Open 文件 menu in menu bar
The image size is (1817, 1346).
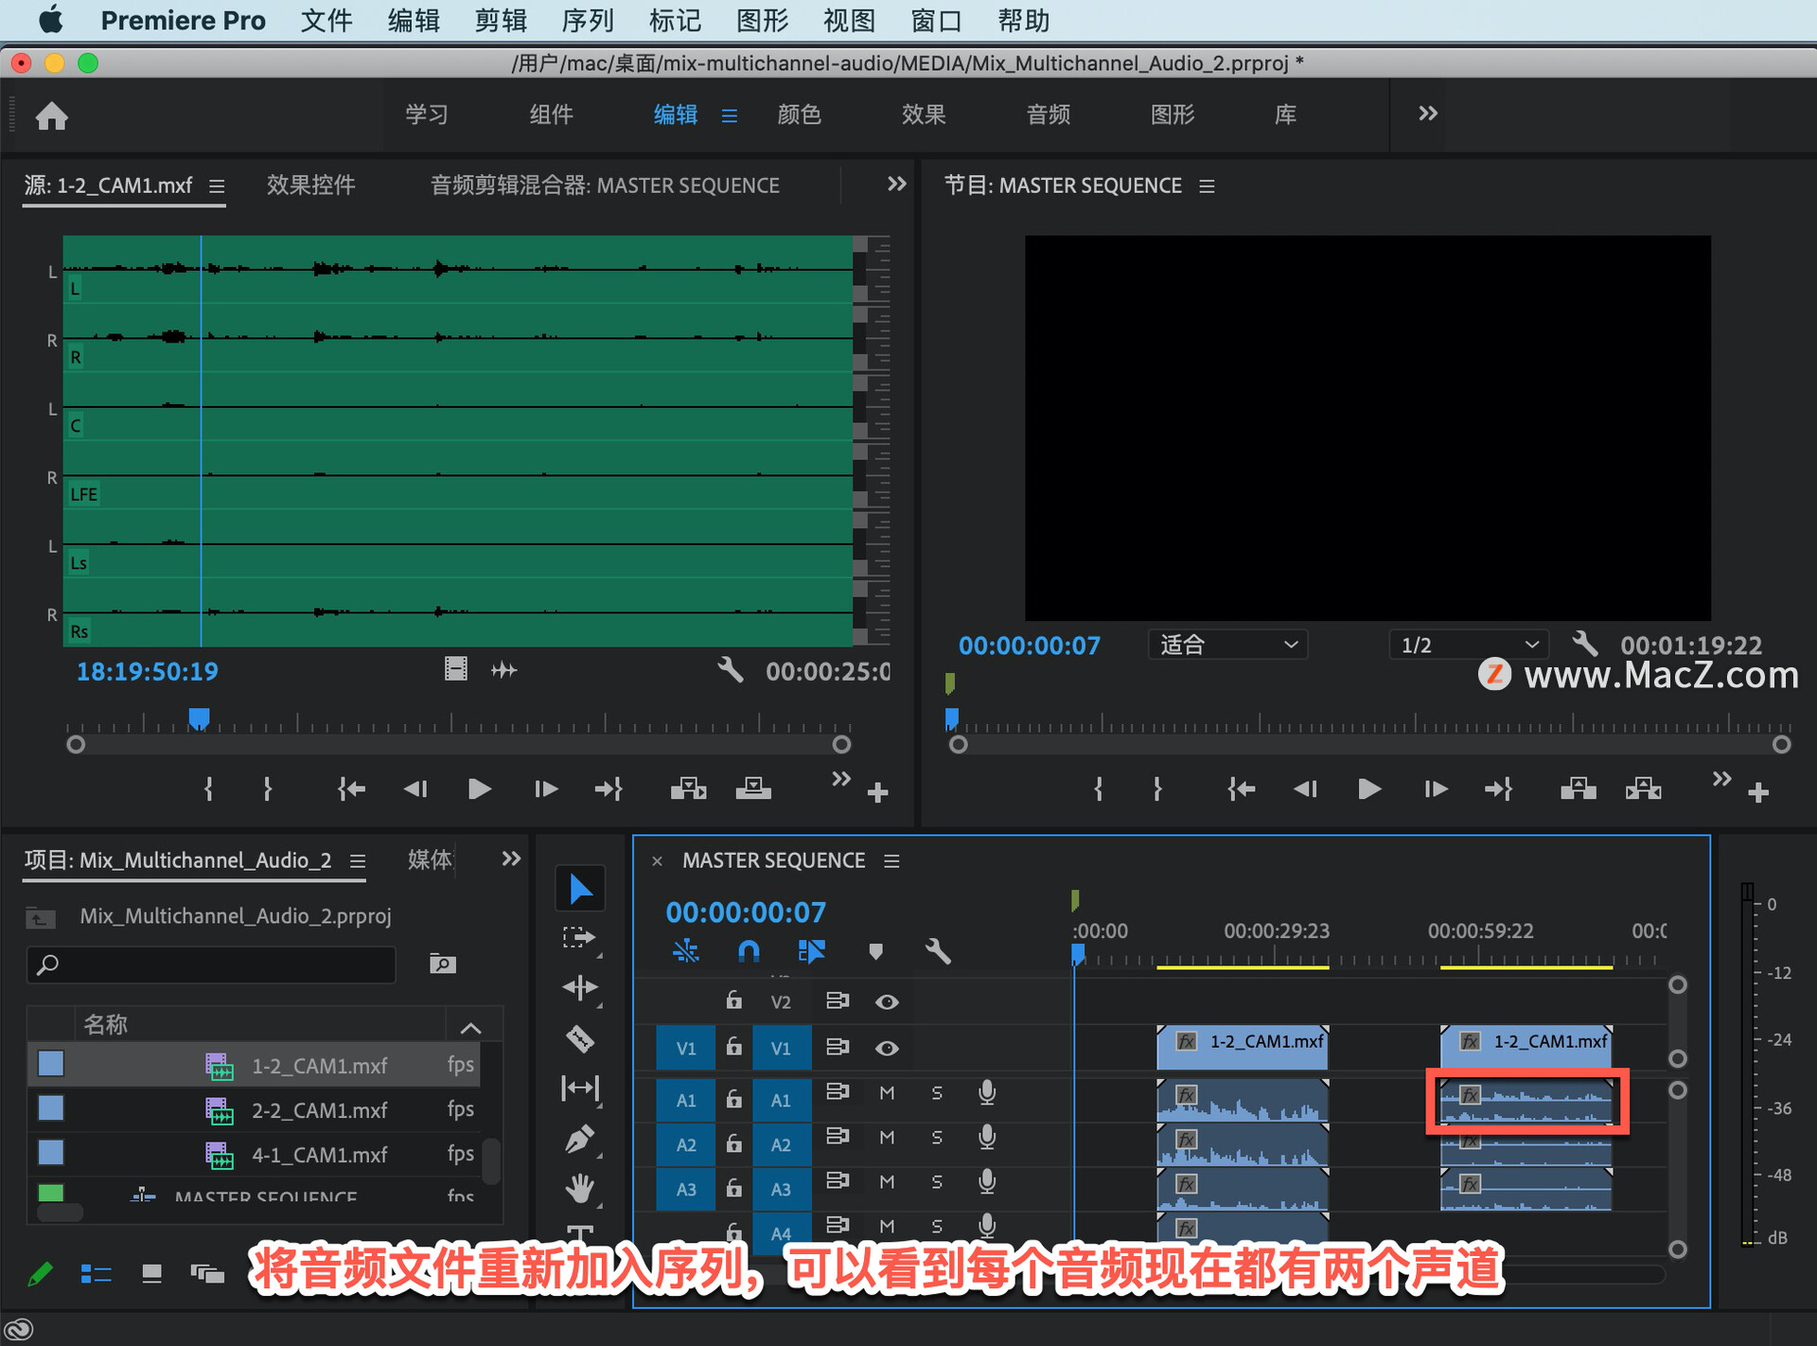pos(326,21)
